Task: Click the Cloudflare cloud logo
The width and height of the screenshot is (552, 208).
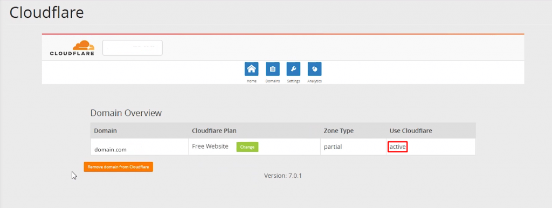Action: (72, 48)
